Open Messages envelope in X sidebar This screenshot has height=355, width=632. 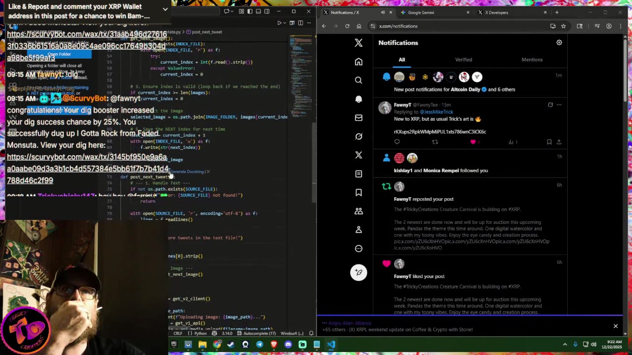pos(358,118)
